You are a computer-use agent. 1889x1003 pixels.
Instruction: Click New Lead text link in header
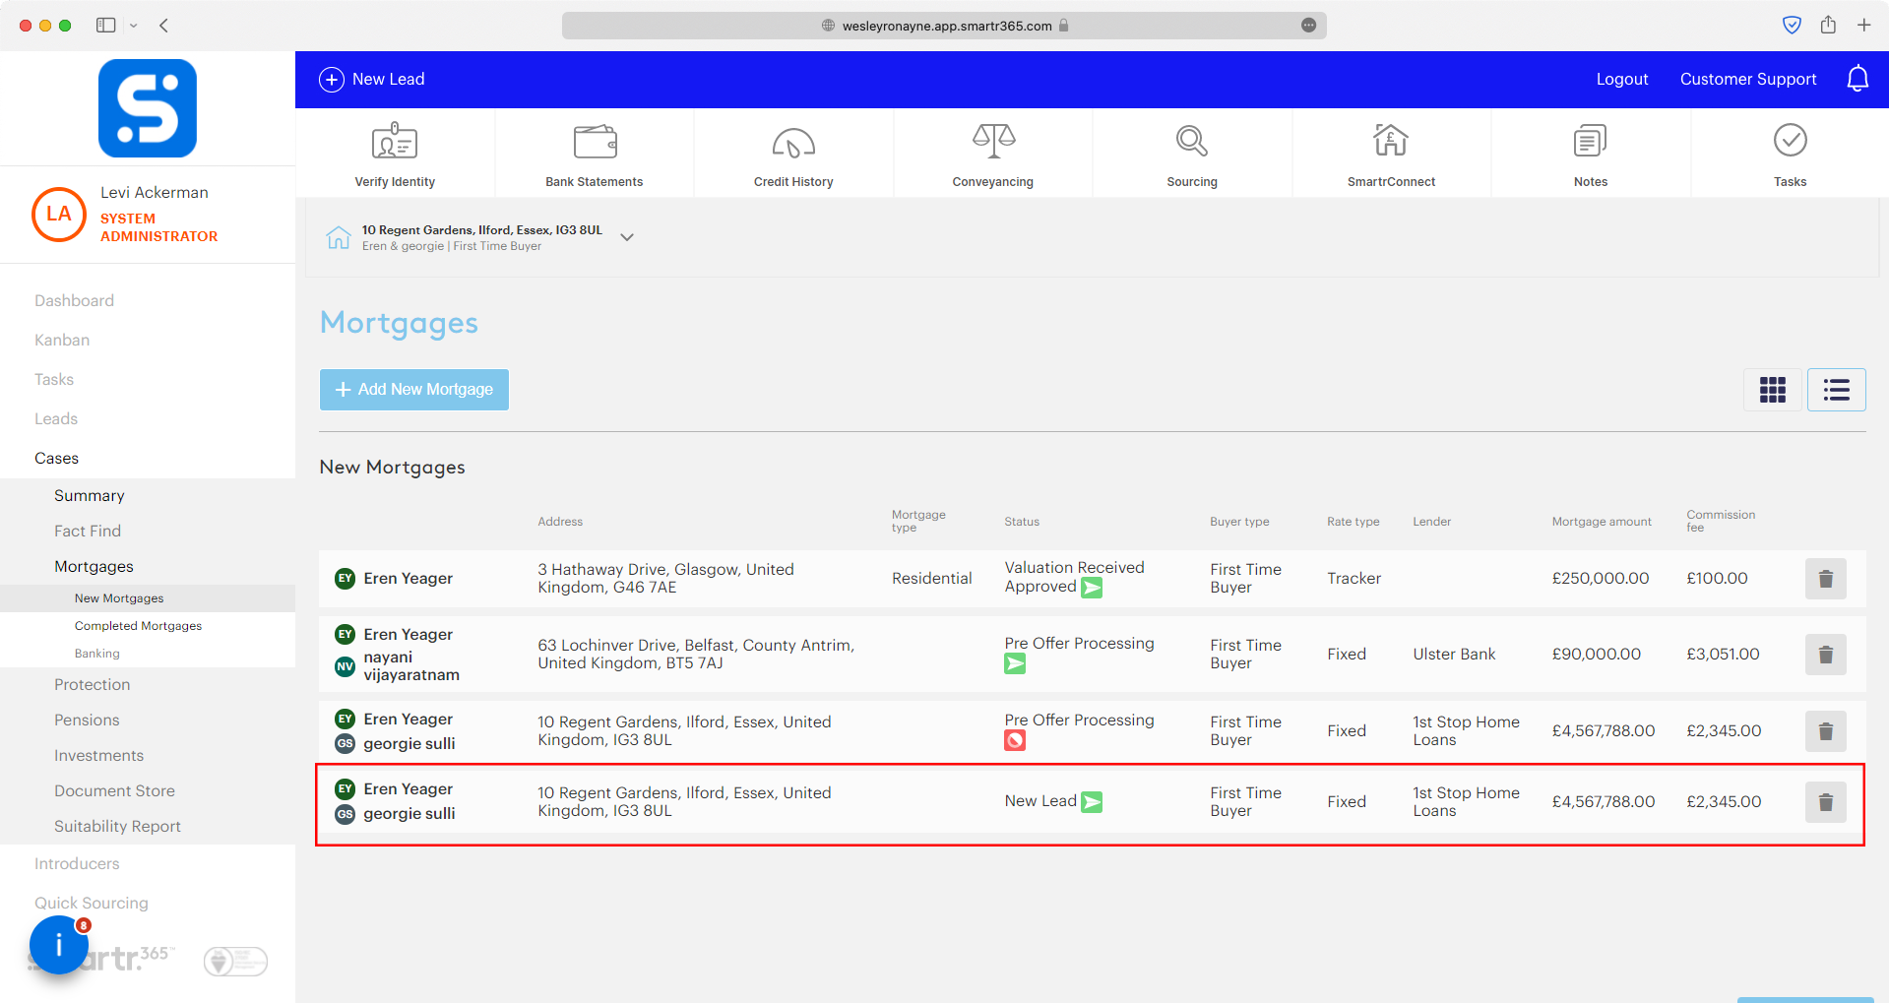coord(389,80)
